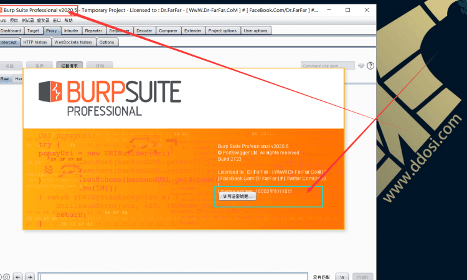Close the Burp Suite window
The image size is (467, 280).
(x=367, y=10)
